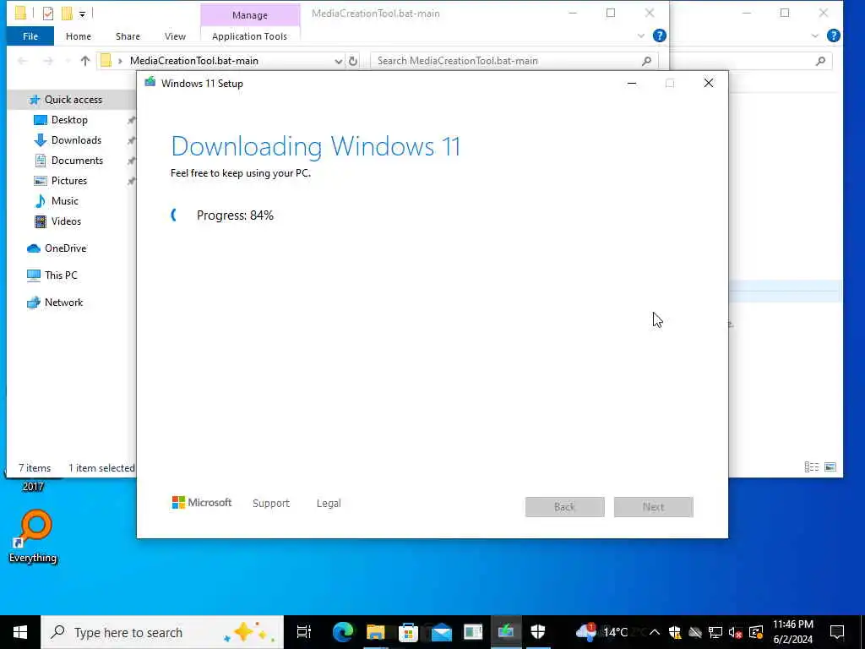Open Documents in the navigation pane
865x649 pixels.
tap(77, 161)
